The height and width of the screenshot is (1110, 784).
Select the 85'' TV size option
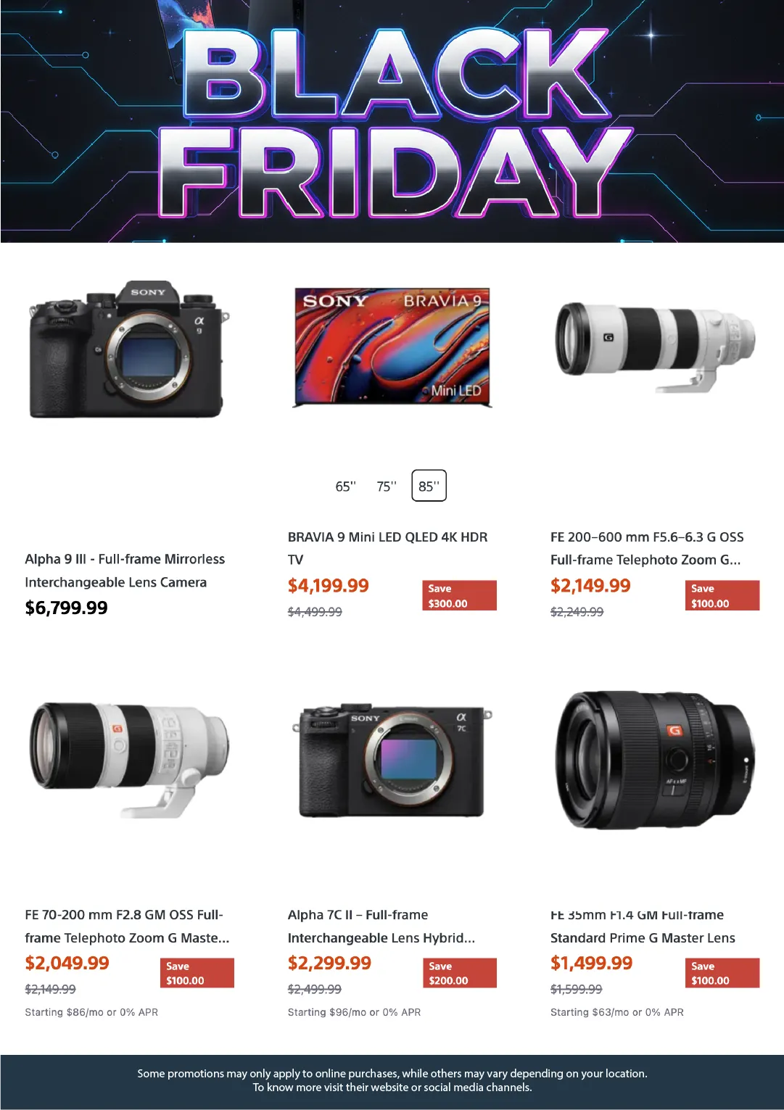click(x=429, y=486)
